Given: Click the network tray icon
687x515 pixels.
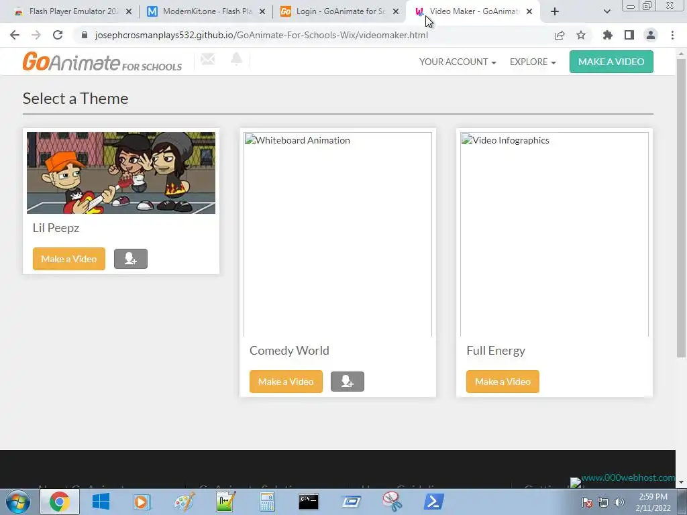Looking at the screenshot, I should click(603, 502).
